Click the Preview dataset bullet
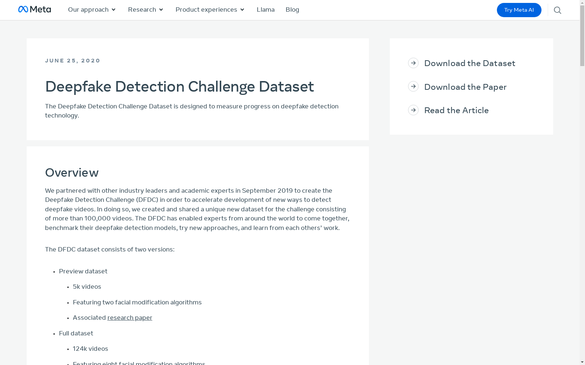 click(x=83, y=272)
